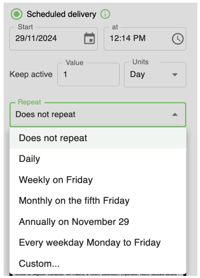Click the Keep active label
This screenshot has width=200, height=278.
31,74
